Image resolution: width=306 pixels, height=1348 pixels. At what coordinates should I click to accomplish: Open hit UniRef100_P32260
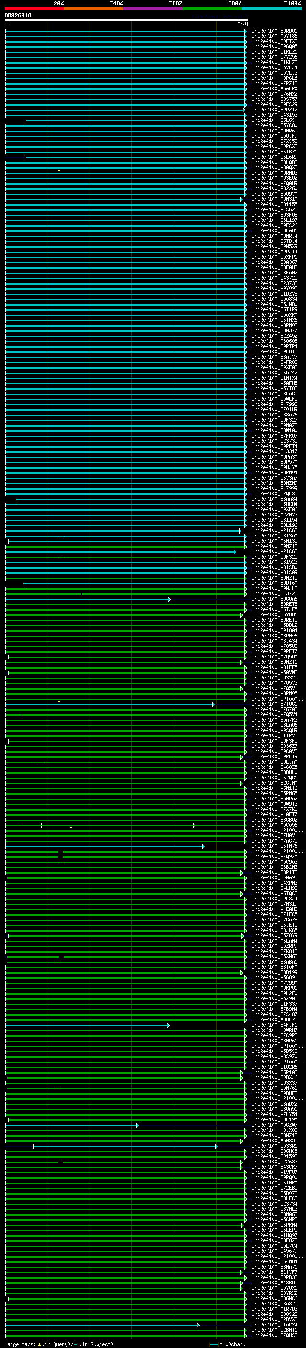274,189
